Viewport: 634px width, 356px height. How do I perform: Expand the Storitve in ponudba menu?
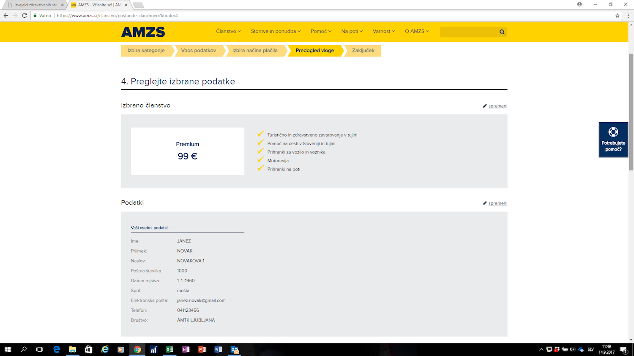pos(276,31)
